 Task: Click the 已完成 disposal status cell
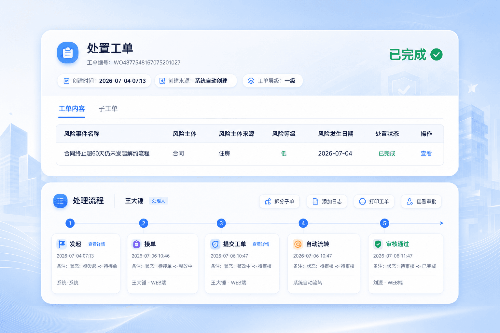[387, 153]
